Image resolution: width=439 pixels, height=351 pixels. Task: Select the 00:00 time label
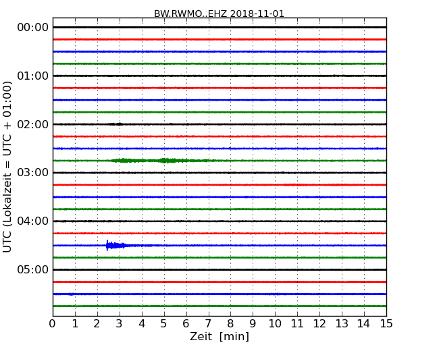(33, 28)
